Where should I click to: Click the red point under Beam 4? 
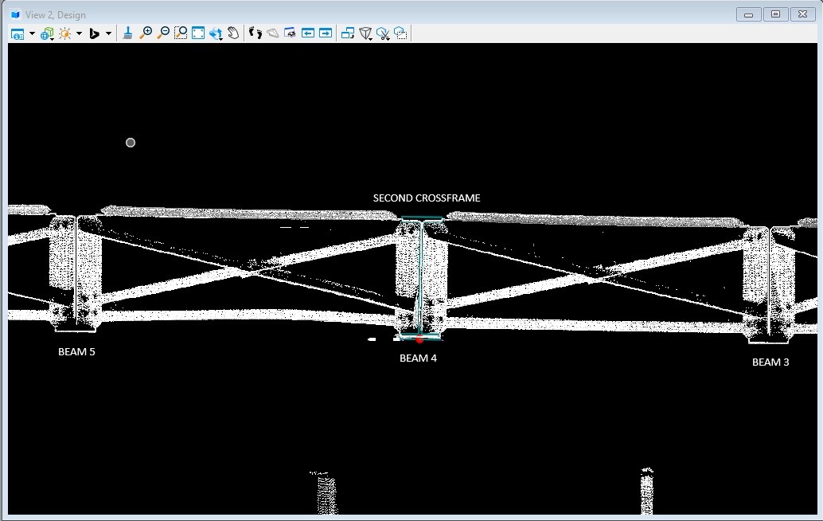419,340
